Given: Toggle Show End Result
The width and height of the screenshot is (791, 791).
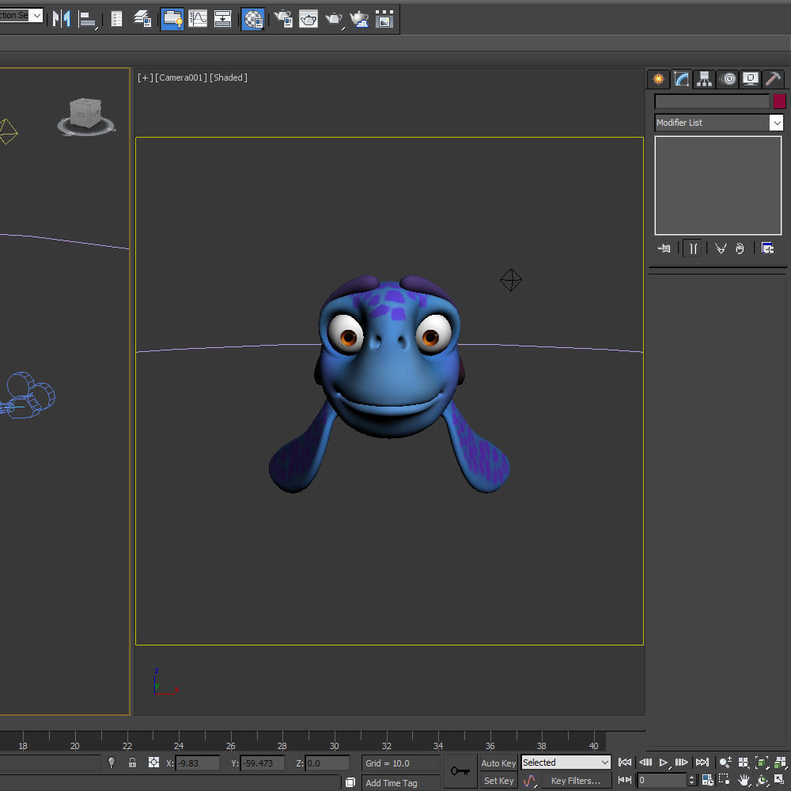Looking at the screenshot, I should pos(693,248).
